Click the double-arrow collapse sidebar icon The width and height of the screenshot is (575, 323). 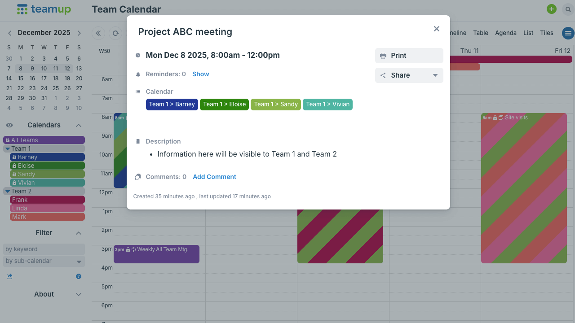click(98, 33)
